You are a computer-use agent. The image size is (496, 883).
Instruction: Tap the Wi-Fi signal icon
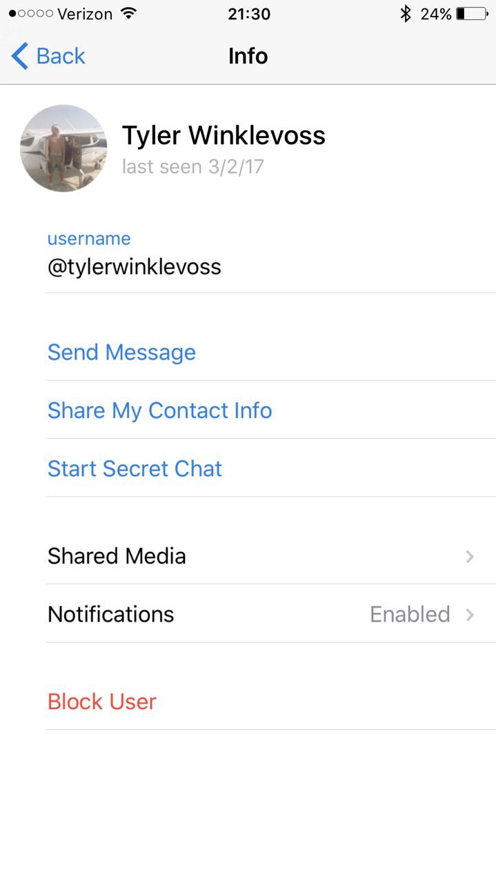(128, 14)
